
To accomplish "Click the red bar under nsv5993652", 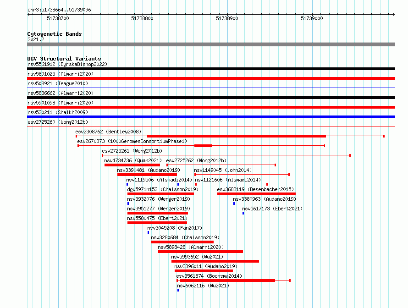I will pos(215,261).
